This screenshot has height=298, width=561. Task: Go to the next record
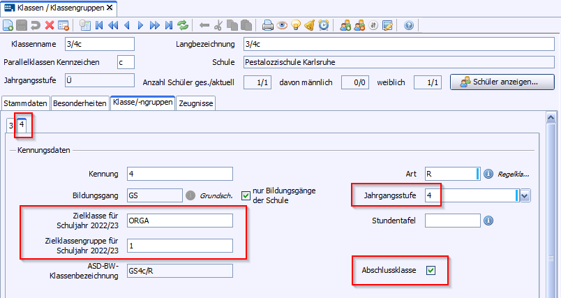click(x=141, y=26)
